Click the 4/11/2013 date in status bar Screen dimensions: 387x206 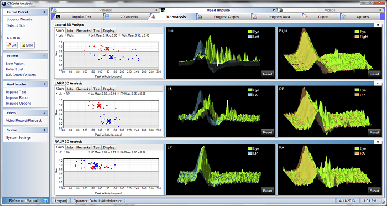point(348,201)
